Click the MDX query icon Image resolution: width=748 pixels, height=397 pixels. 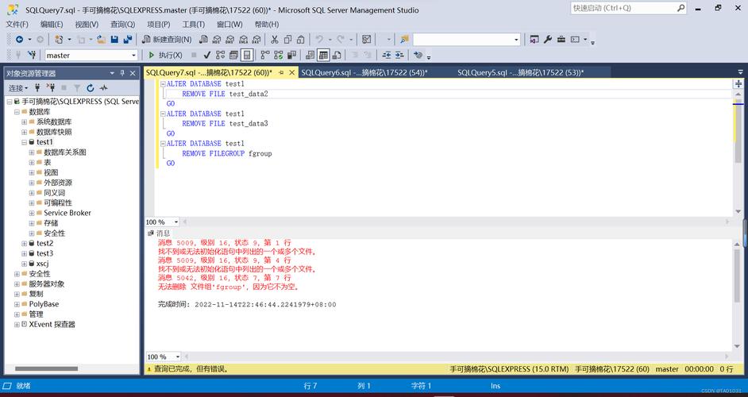217,40
